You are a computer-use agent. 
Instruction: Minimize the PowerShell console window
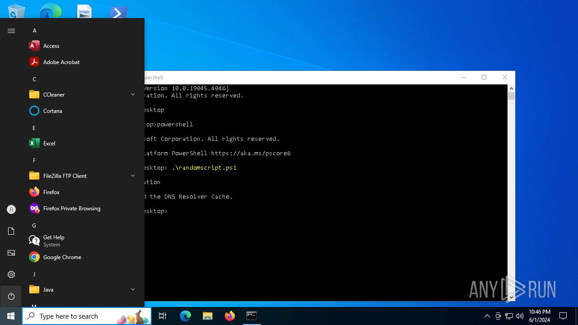(463, 78)
